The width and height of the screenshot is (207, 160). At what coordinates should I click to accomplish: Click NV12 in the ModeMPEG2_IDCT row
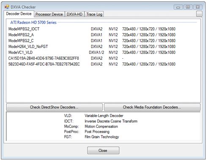click(113, 29)
